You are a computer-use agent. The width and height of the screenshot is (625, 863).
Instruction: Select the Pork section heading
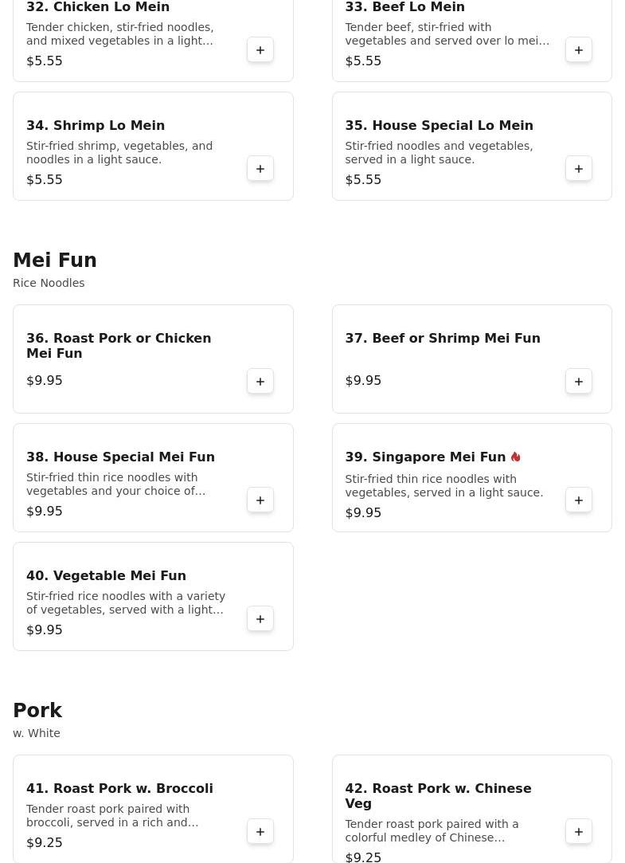click(x=37, y=711)
